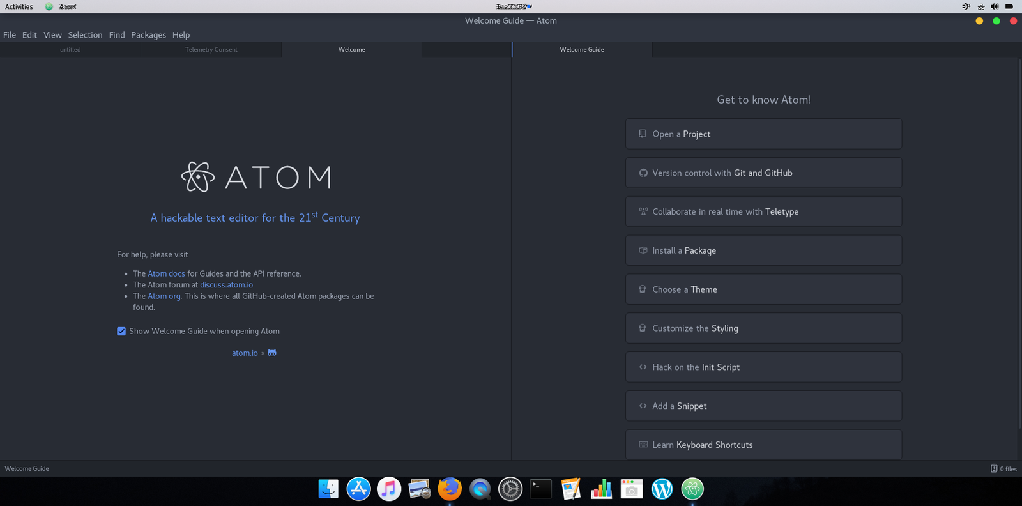Open the Help menu
The width and height of the screenshot is (1022, 506).
coord(181,34)
